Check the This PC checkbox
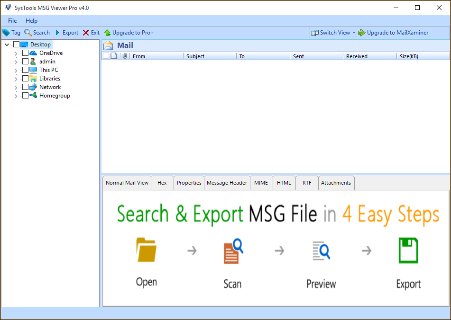 click(25, 70)
